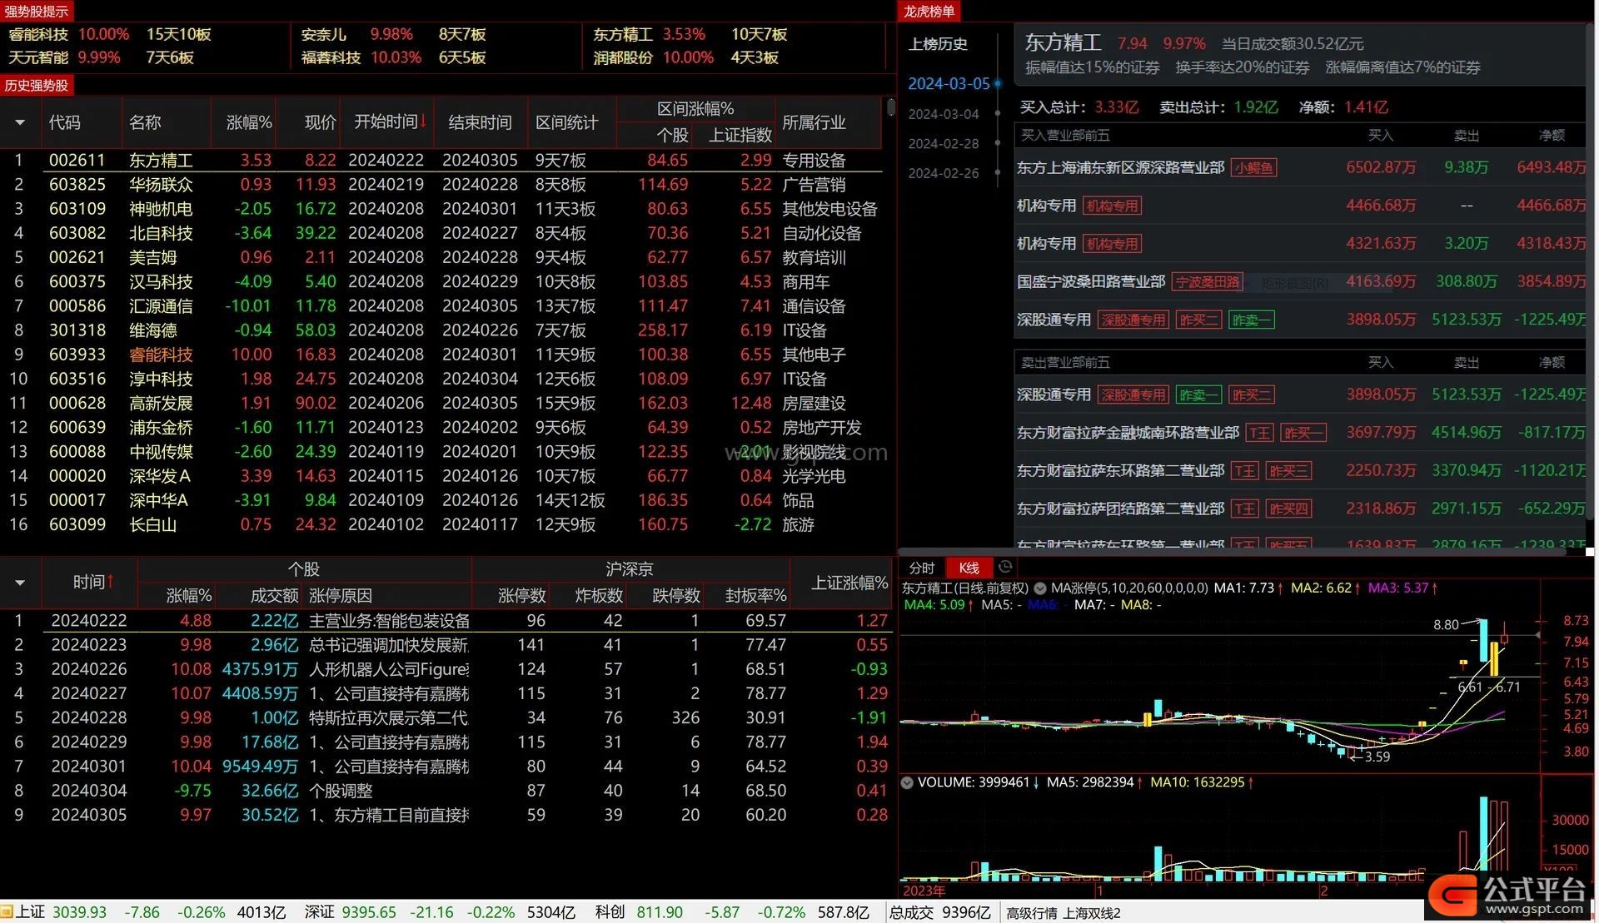Select the 2024-02-26 listing date
Screen dimensions: 1599x923
(x=944, y=173)
